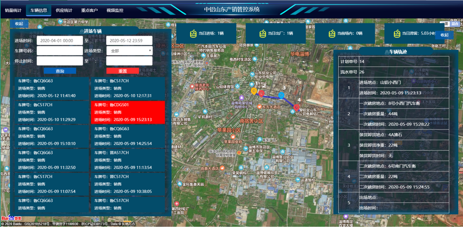Select vehicle 鲁CQ6G63 entered 2020-05-09 14:25:54
The width and height of the screenshot is (463, 227).
(x=128, y=136)
